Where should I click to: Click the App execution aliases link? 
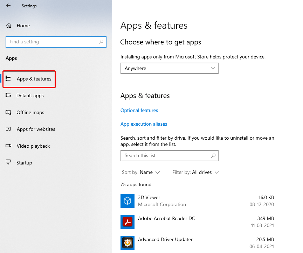[x=144, y=124]
